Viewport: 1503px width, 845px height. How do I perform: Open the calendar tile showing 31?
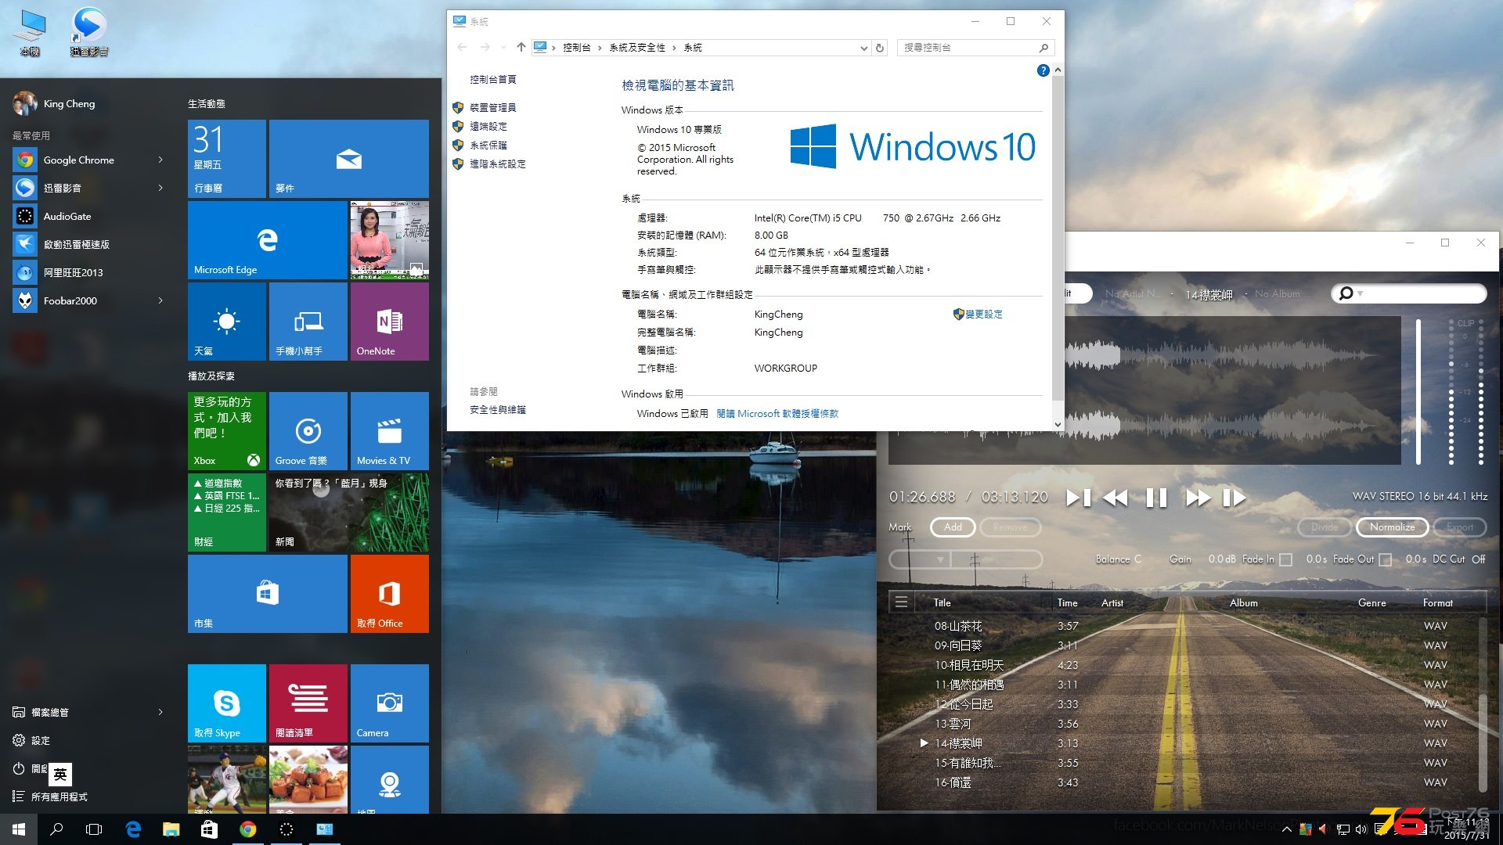227,159
